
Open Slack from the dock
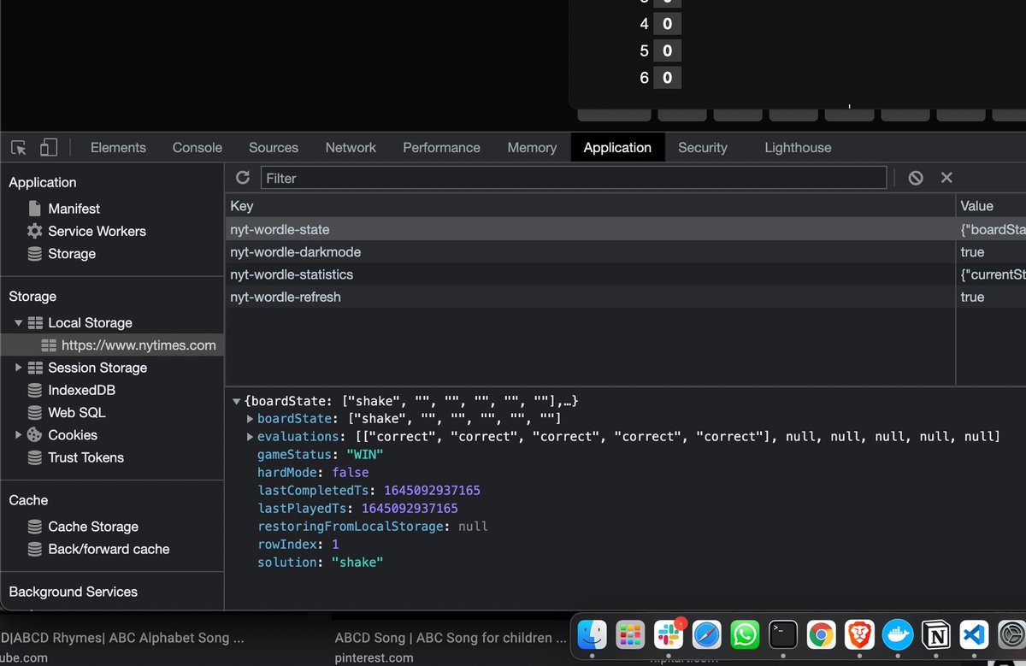coord(669,634)
